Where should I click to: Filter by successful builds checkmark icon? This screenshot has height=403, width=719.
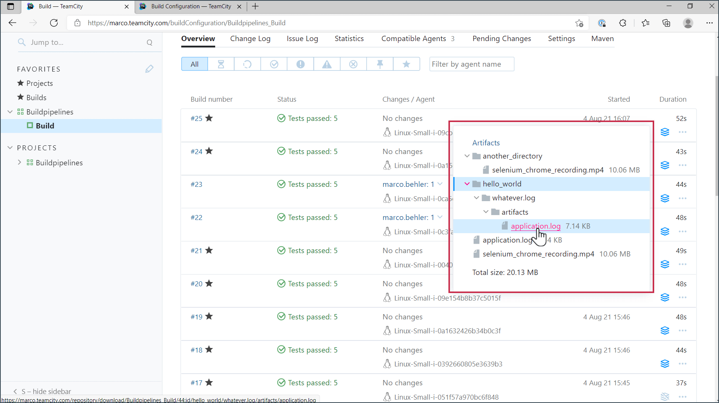tap(274, 64)
